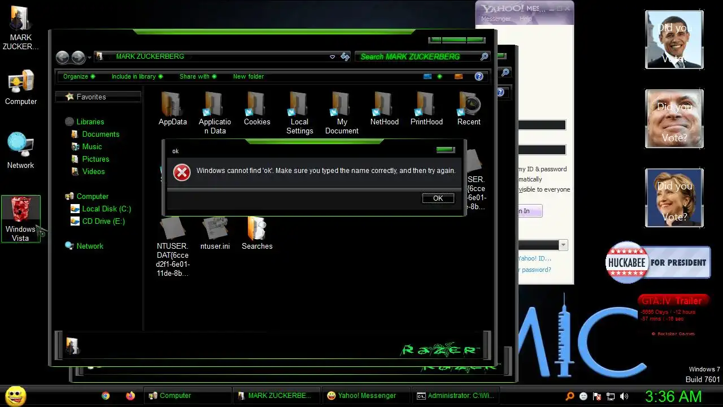Select the Network desktop icon
Image resolution: width=723 pixels, height=407 pixels.
click(20, 150)
